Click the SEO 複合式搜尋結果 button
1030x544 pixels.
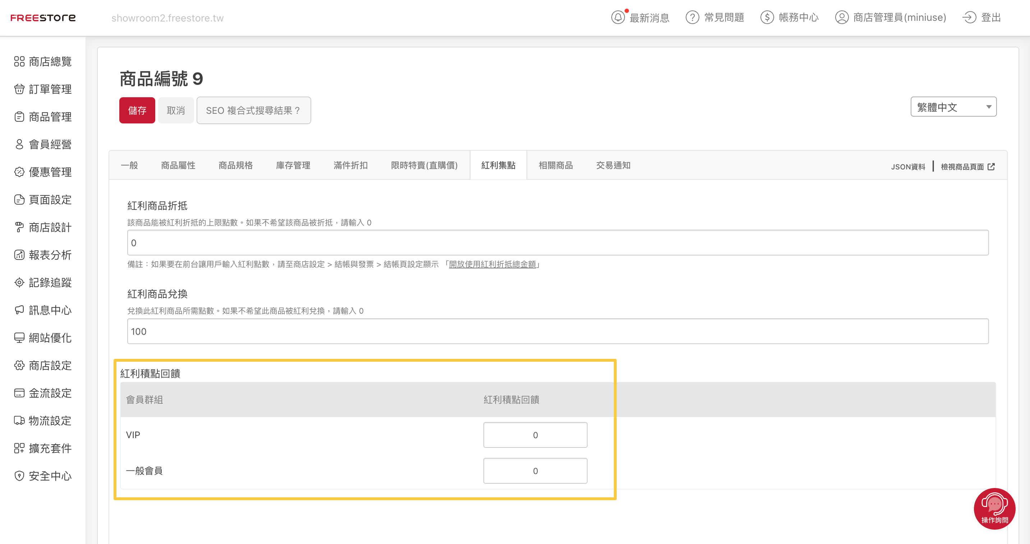point(253,111)
